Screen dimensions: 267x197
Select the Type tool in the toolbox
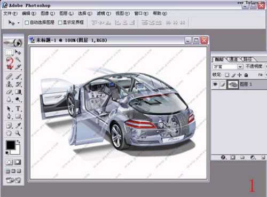[18, 108]
